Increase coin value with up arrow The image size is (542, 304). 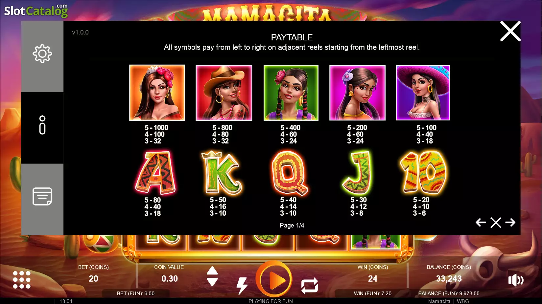212,271
